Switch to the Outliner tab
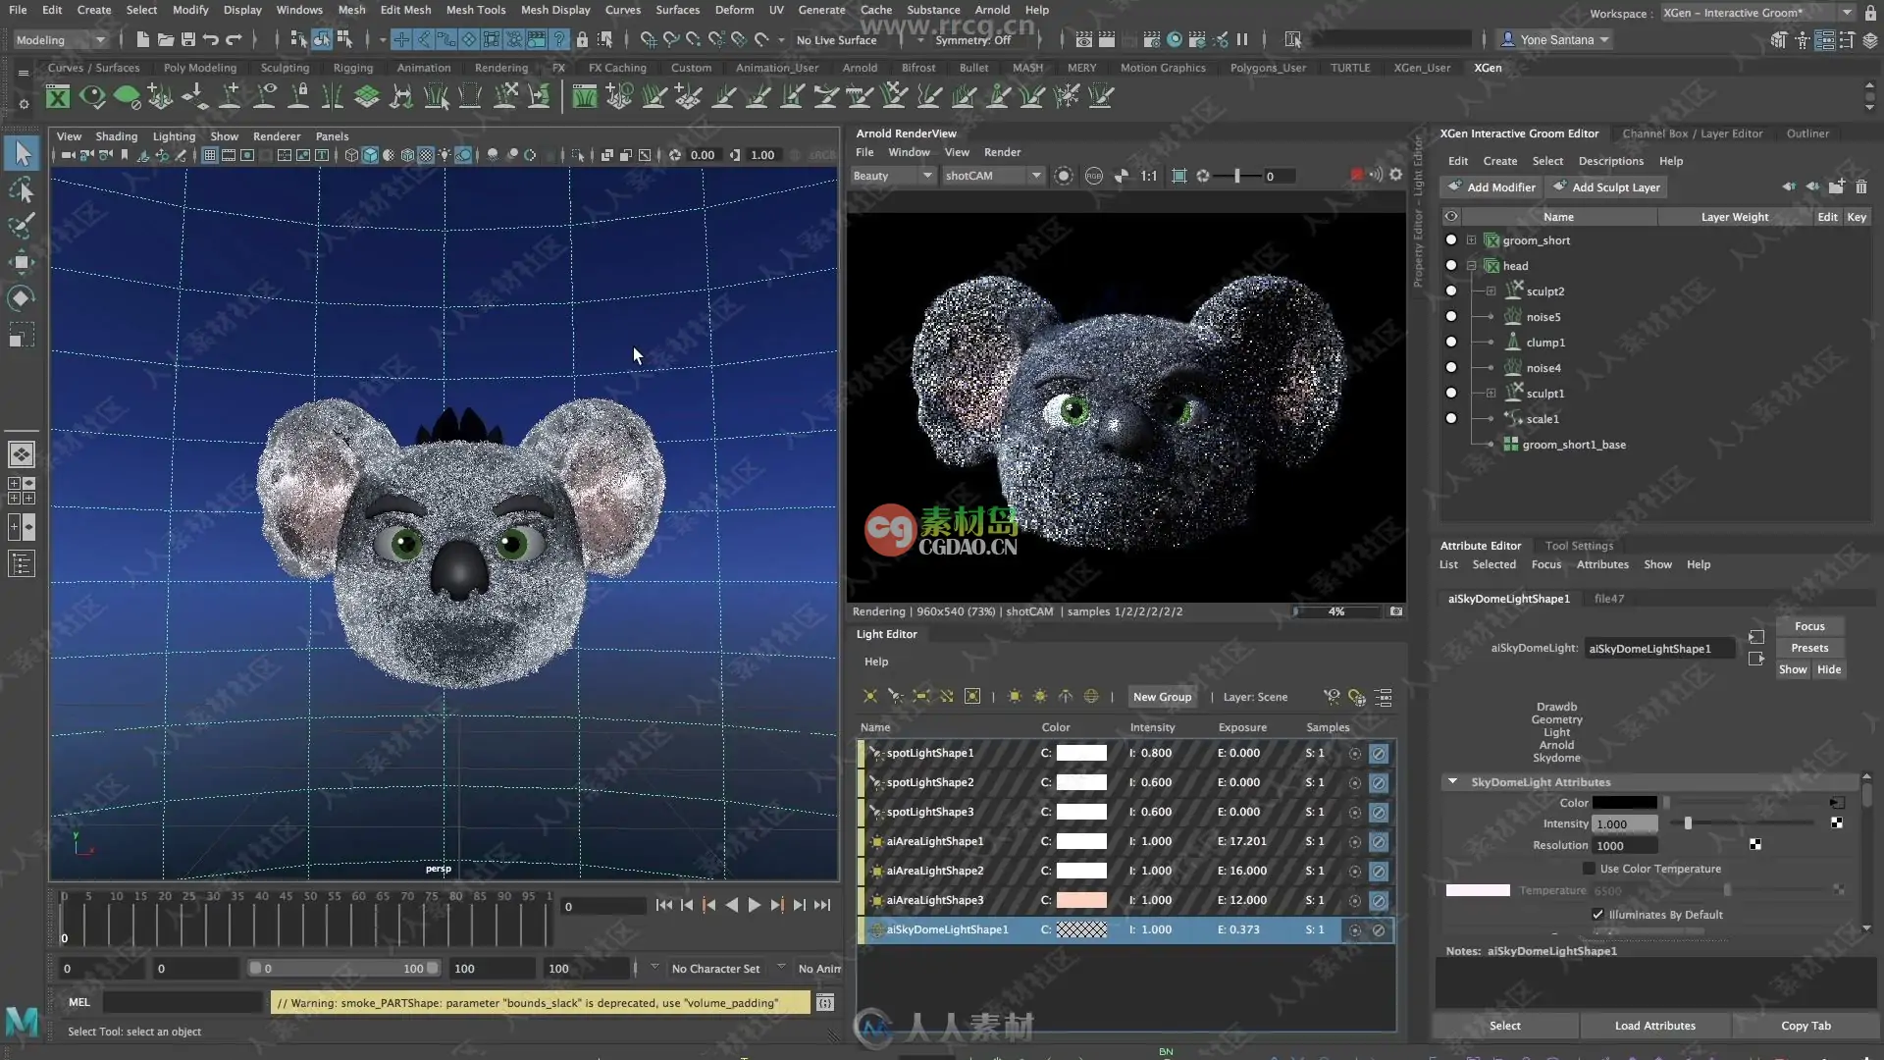 pos(1807,133)
